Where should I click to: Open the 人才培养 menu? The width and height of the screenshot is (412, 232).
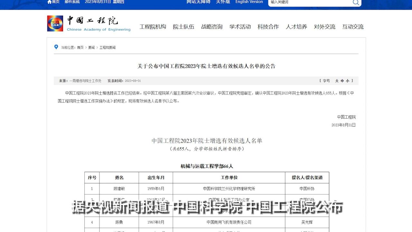(296, 27)
